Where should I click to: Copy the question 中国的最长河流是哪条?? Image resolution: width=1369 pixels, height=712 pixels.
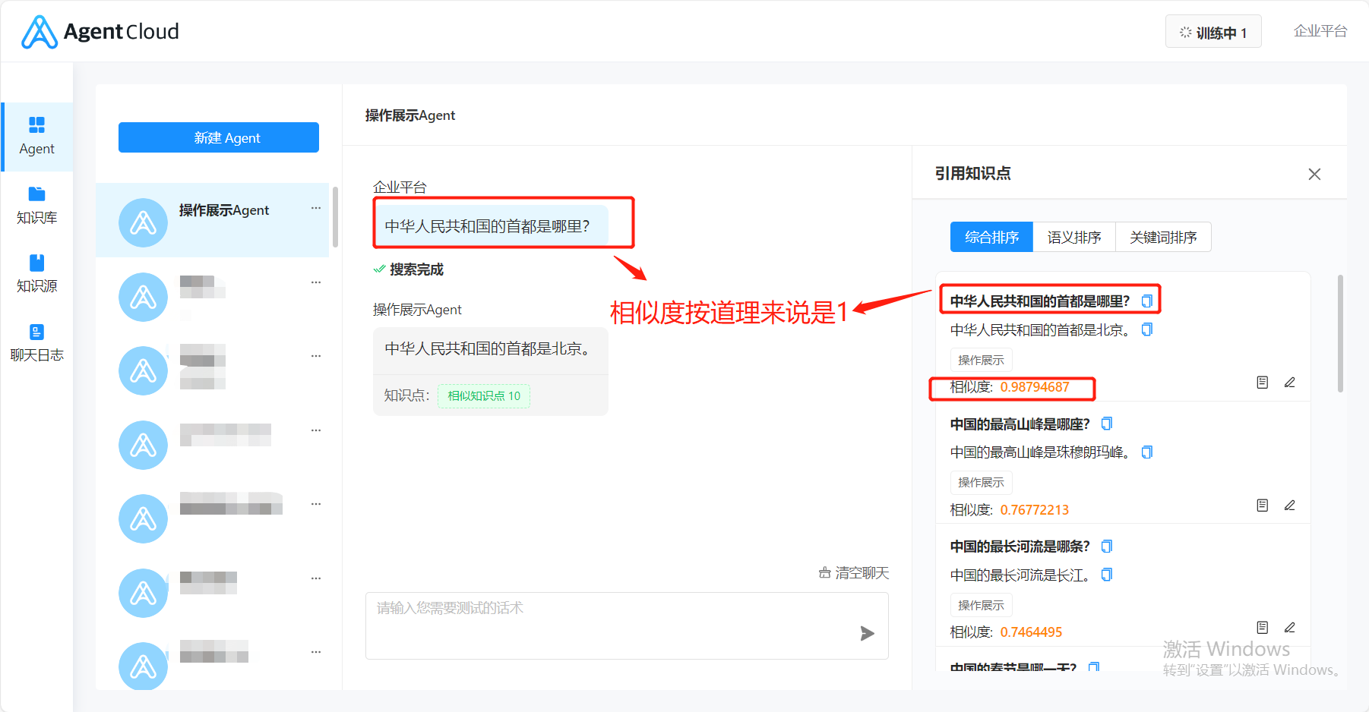[x=1107, y=546]
